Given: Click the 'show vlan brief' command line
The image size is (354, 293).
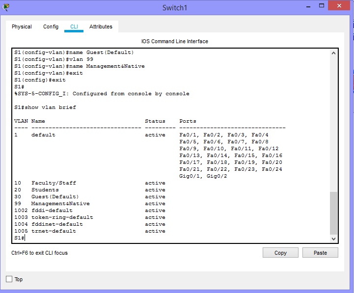Looking at the screenshot, I should pos(45,107).
